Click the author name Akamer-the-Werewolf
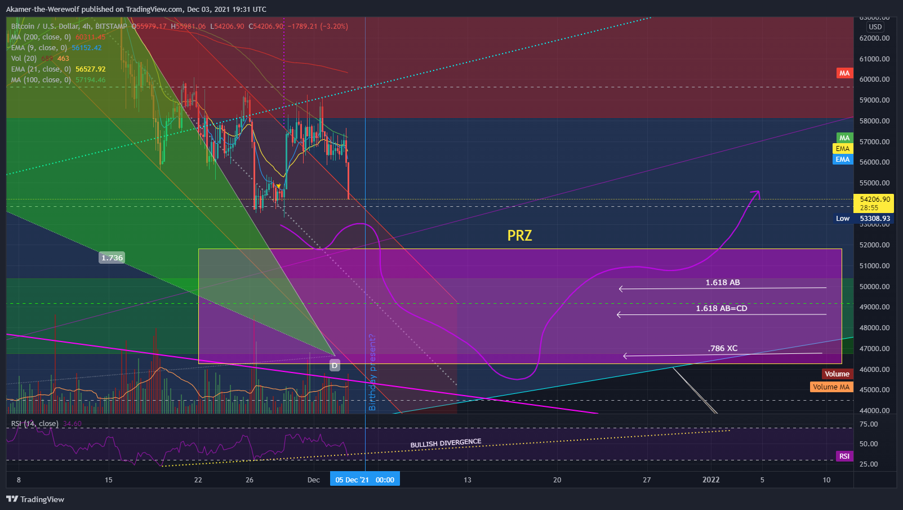This screenshot has width=903, height=510. click(43, 9)
